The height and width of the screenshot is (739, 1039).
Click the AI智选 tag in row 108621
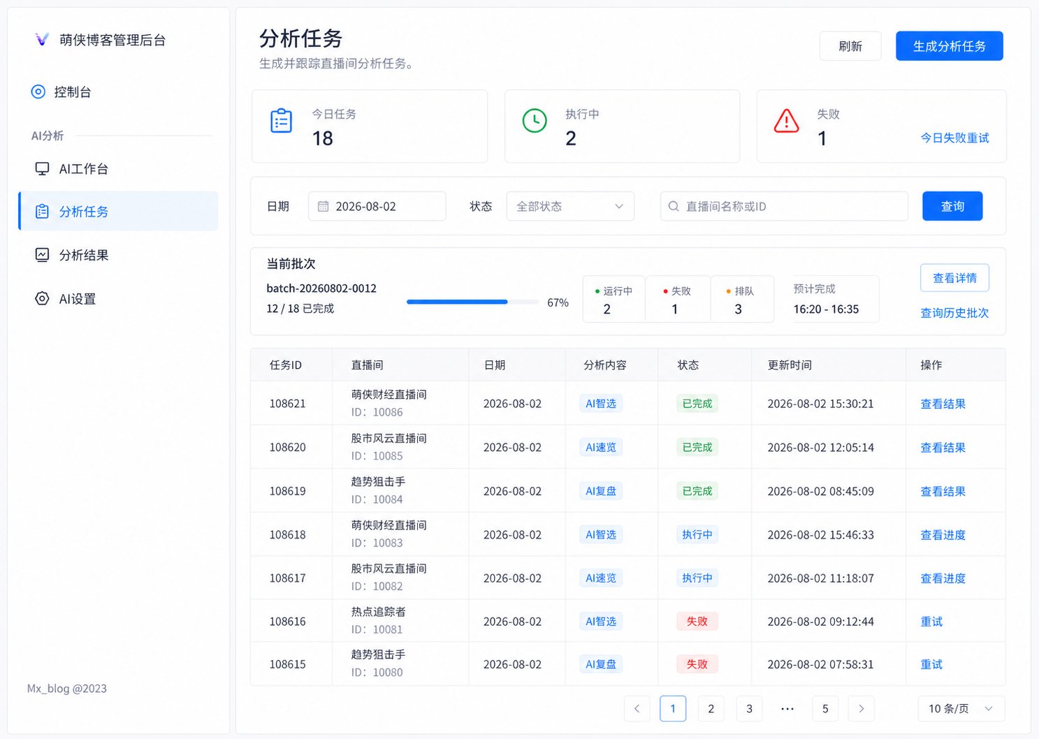click(x=601, y=404)
